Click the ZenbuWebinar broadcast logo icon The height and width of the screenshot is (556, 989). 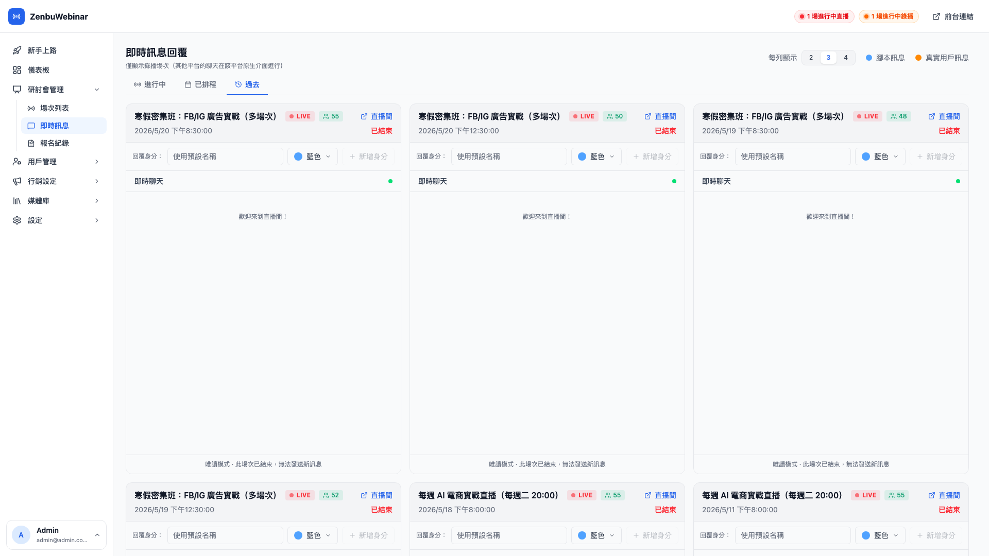(x=16, y=16)
